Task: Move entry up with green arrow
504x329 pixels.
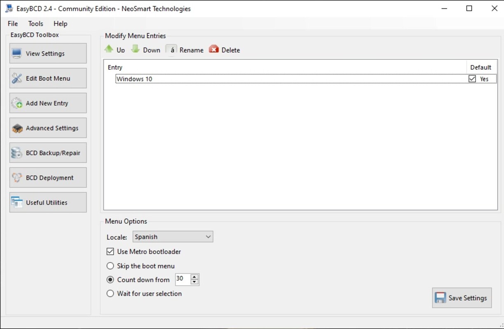Action: tap(109, 49)
